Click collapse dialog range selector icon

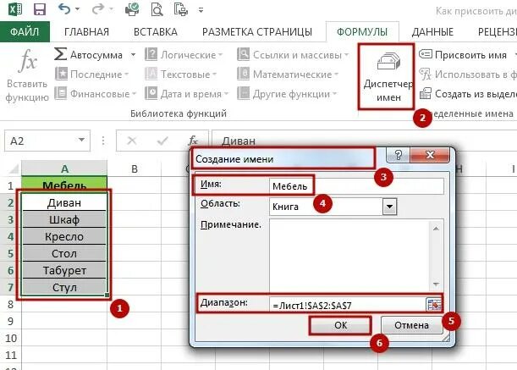433,305
